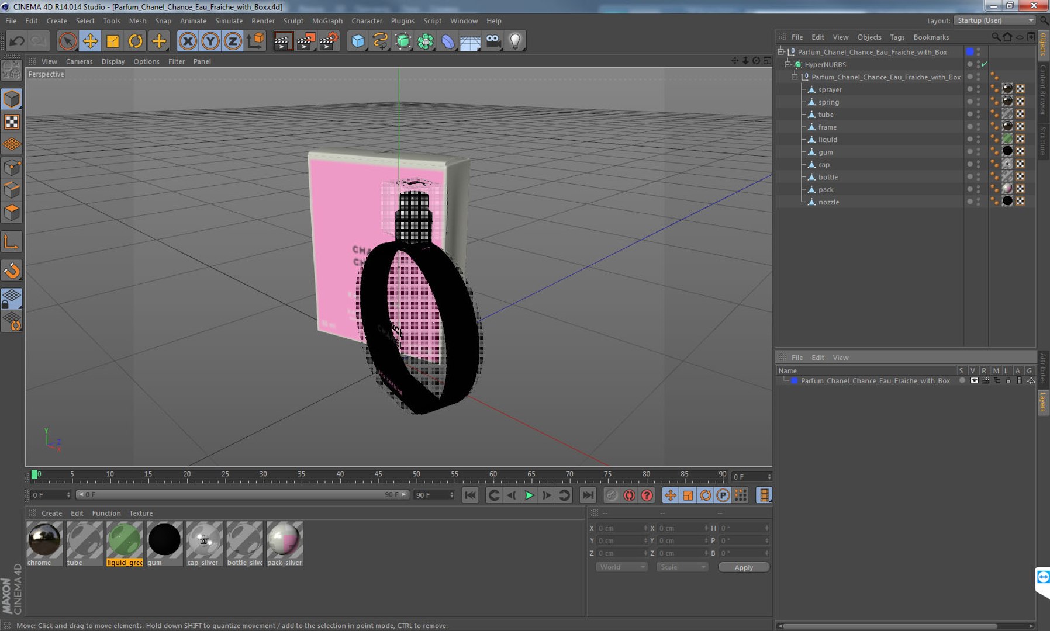Image resolution: width=1050 pixels, height=631 pixels.
Task: Toggle the Y axis lock
Action: [210, 41]
